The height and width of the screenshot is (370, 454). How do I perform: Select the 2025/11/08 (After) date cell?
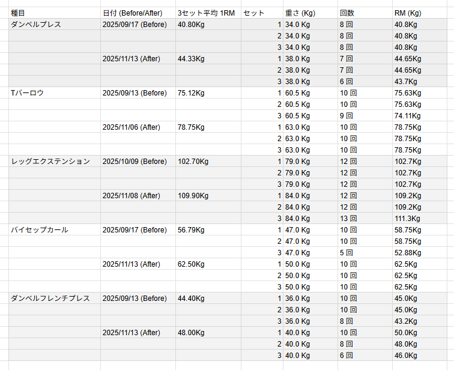(138, 196)
